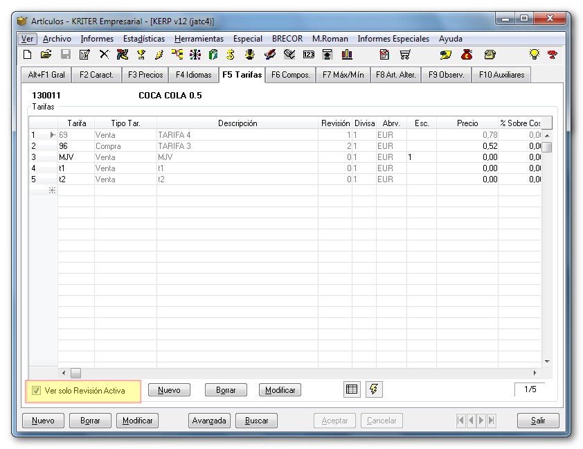Switch to the F2 Caract. tab

click(96, 75)
